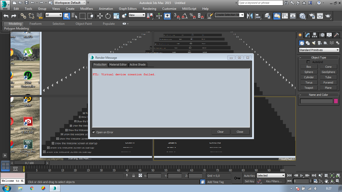Click Clear in Render Message dialog
This screenshot has height=192, width=342.
click(x=221, y=132)
